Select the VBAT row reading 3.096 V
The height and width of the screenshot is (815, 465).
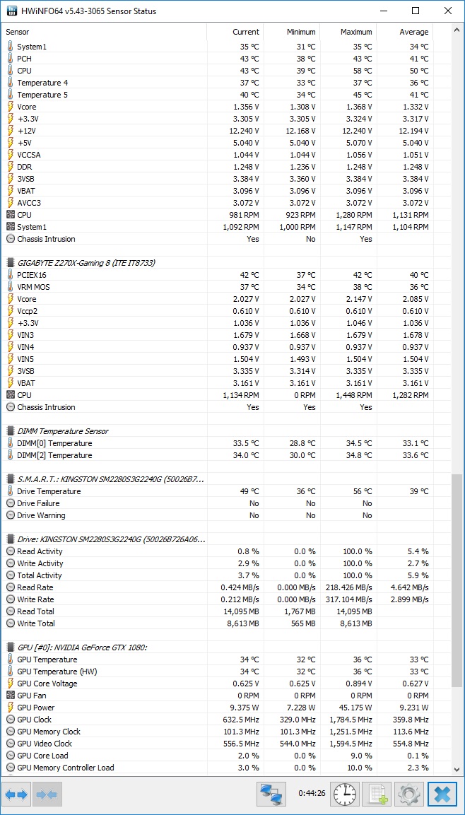click(x=217, y=190)
